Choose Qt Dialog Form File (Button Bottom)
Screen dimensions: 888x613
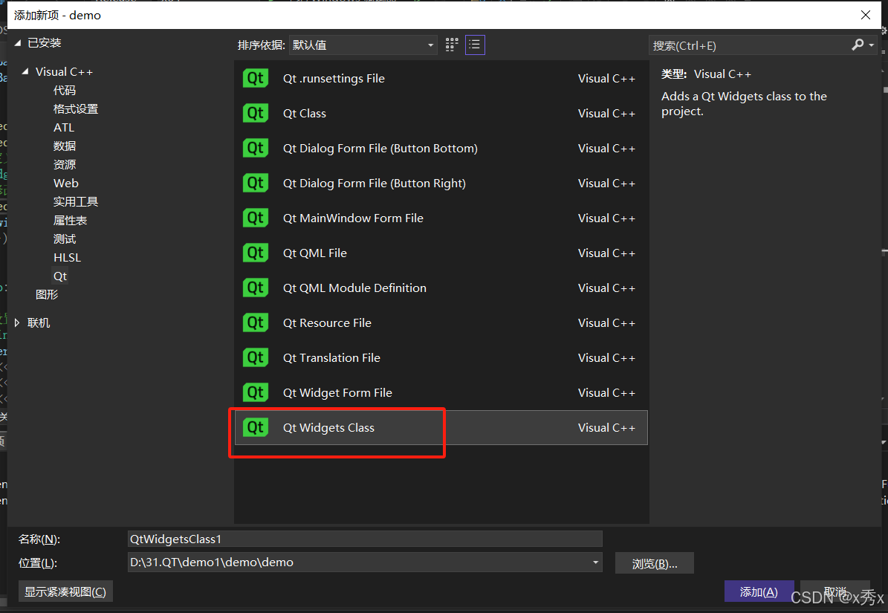pos(441,149)
